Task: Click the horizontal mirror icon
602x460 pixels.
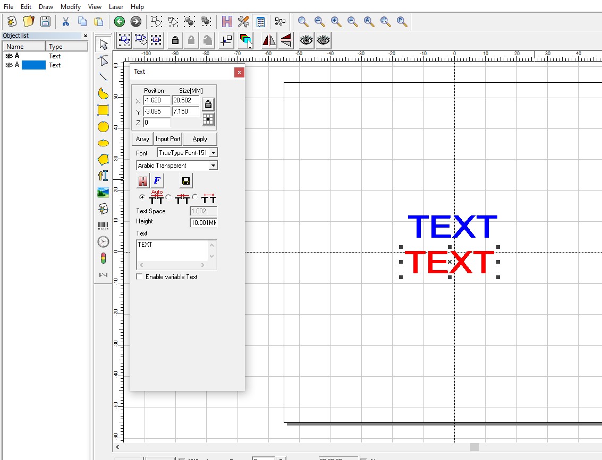Action: pyautogui.click(x=269, y=40)
